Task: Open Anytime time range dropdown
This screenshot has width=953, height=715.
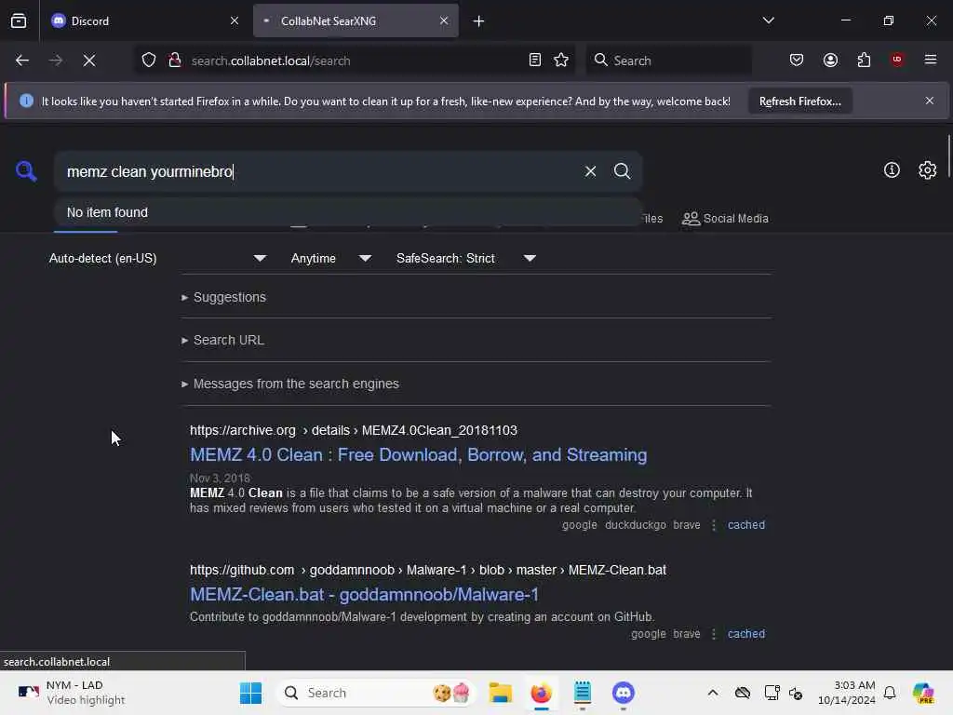Action: click(330, 259)
